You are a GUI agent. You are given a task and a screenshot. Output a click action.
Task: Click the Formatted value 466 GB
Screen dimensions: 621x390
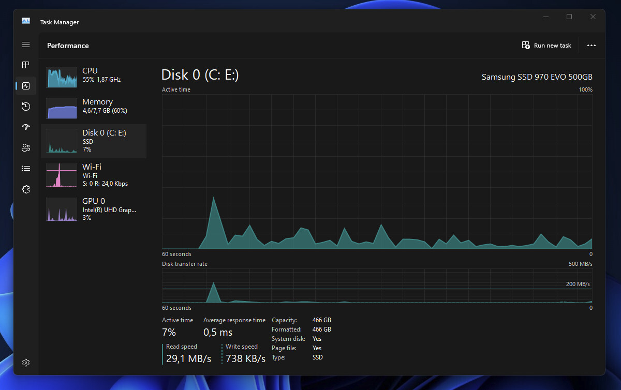(x=322, y=329)
